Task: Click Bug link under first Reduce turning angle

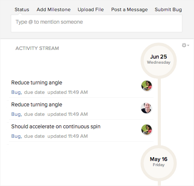Action: [16, 92]
